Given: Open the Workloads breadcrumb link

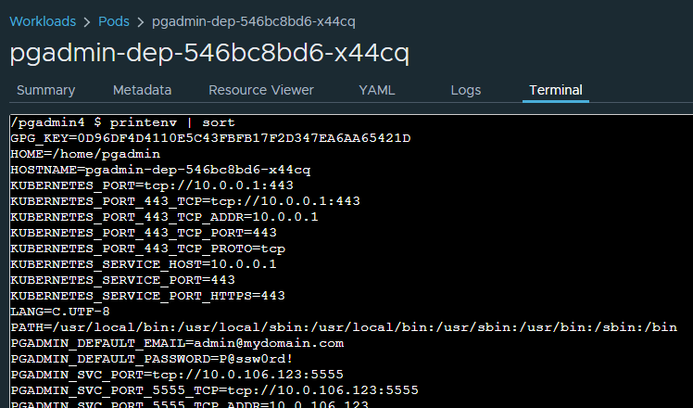Looking at the screenshot, I should click(43, 21).
